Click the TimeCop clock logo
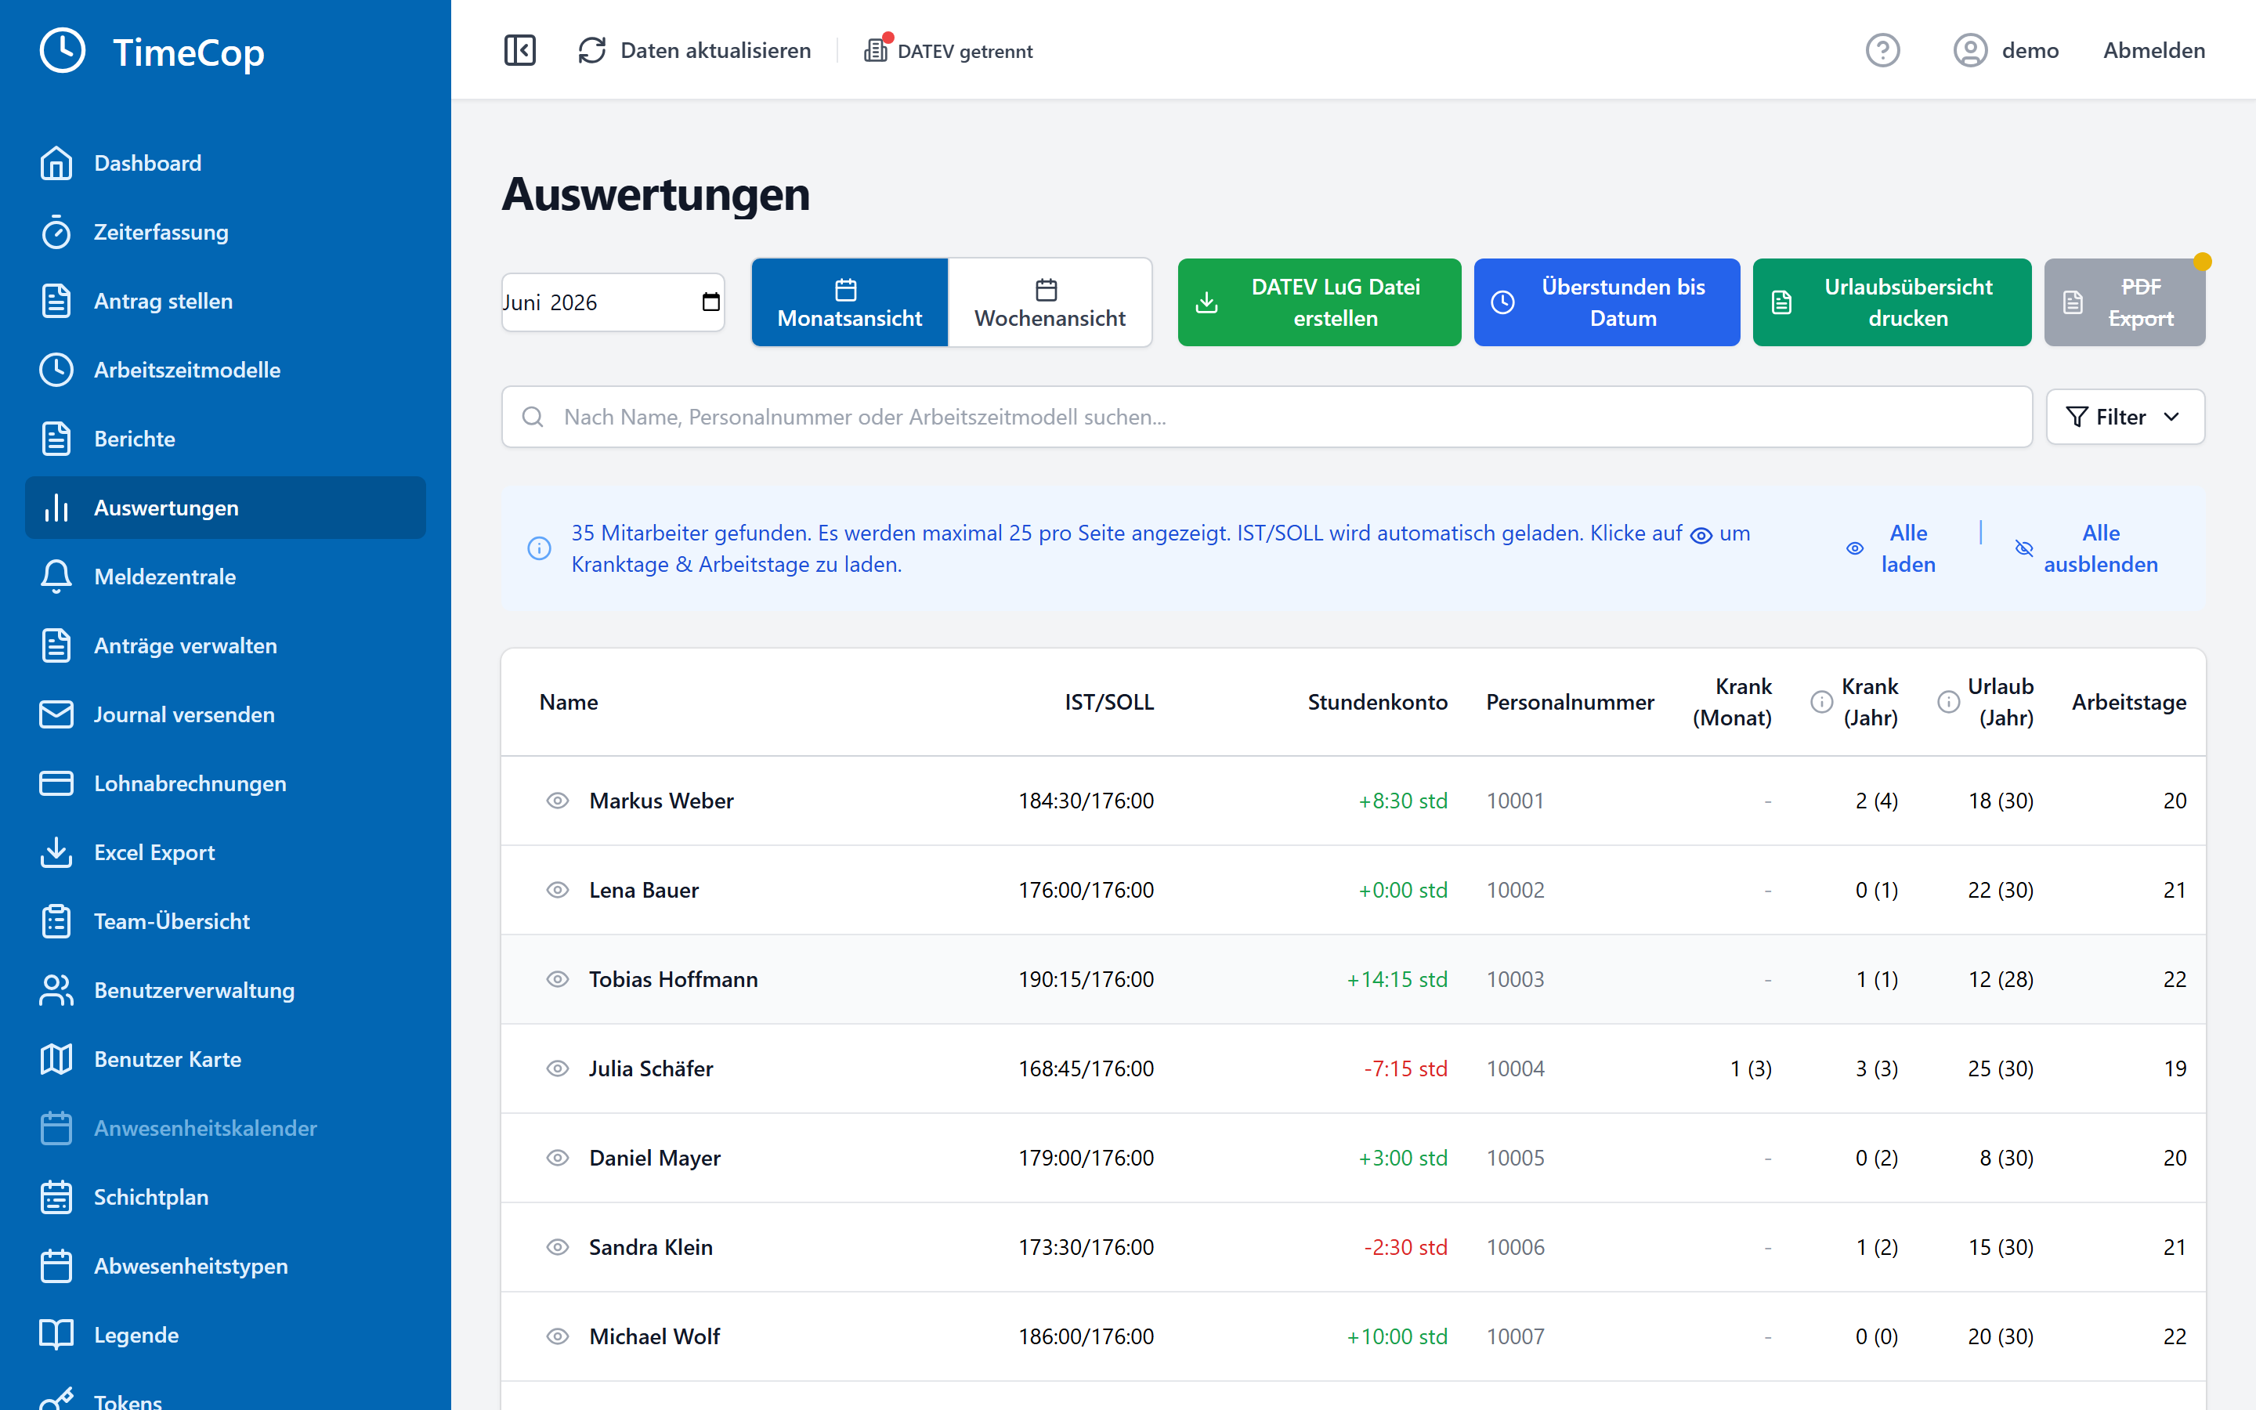 click(63, 50)
